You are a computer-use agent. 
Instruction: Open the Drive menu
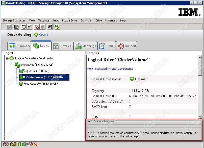coord(99,20)
